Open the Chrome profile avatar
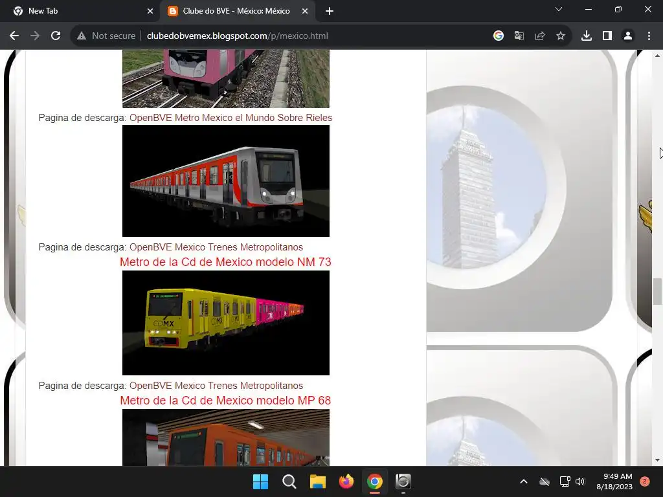Screen dimensions: 663x497 tap(628, 36)
